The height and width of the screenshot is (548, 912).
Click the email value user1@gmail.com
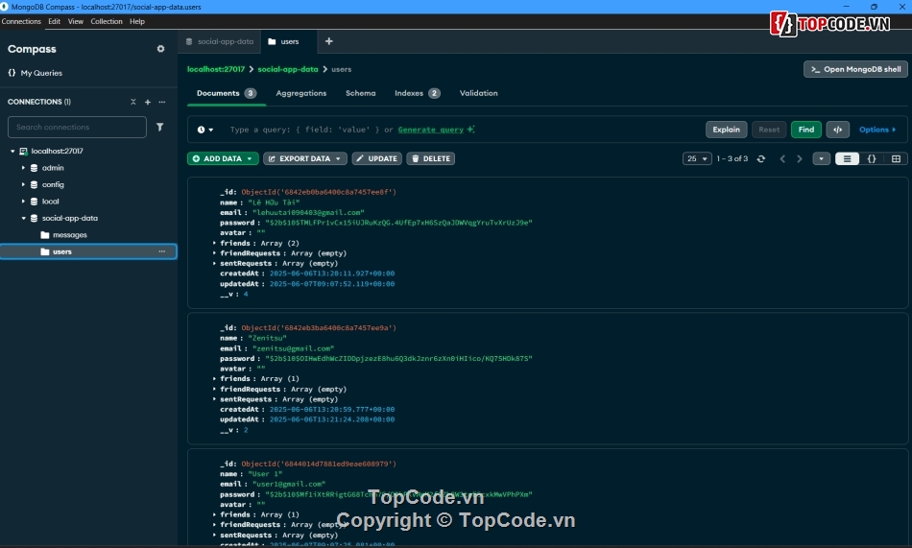(289, 484)
